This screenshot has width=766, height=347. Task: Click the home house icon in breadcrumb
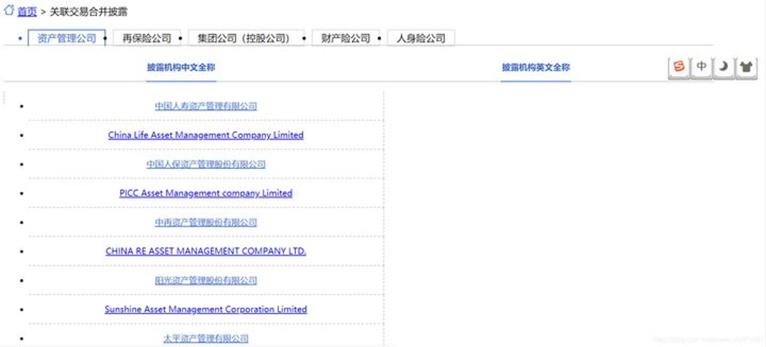click(x=9, y=10)
